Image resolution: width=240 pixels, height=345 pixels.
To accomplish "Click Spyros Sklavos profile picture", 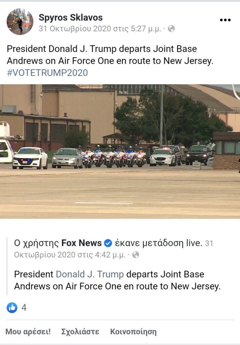I will tap(20, 22).
